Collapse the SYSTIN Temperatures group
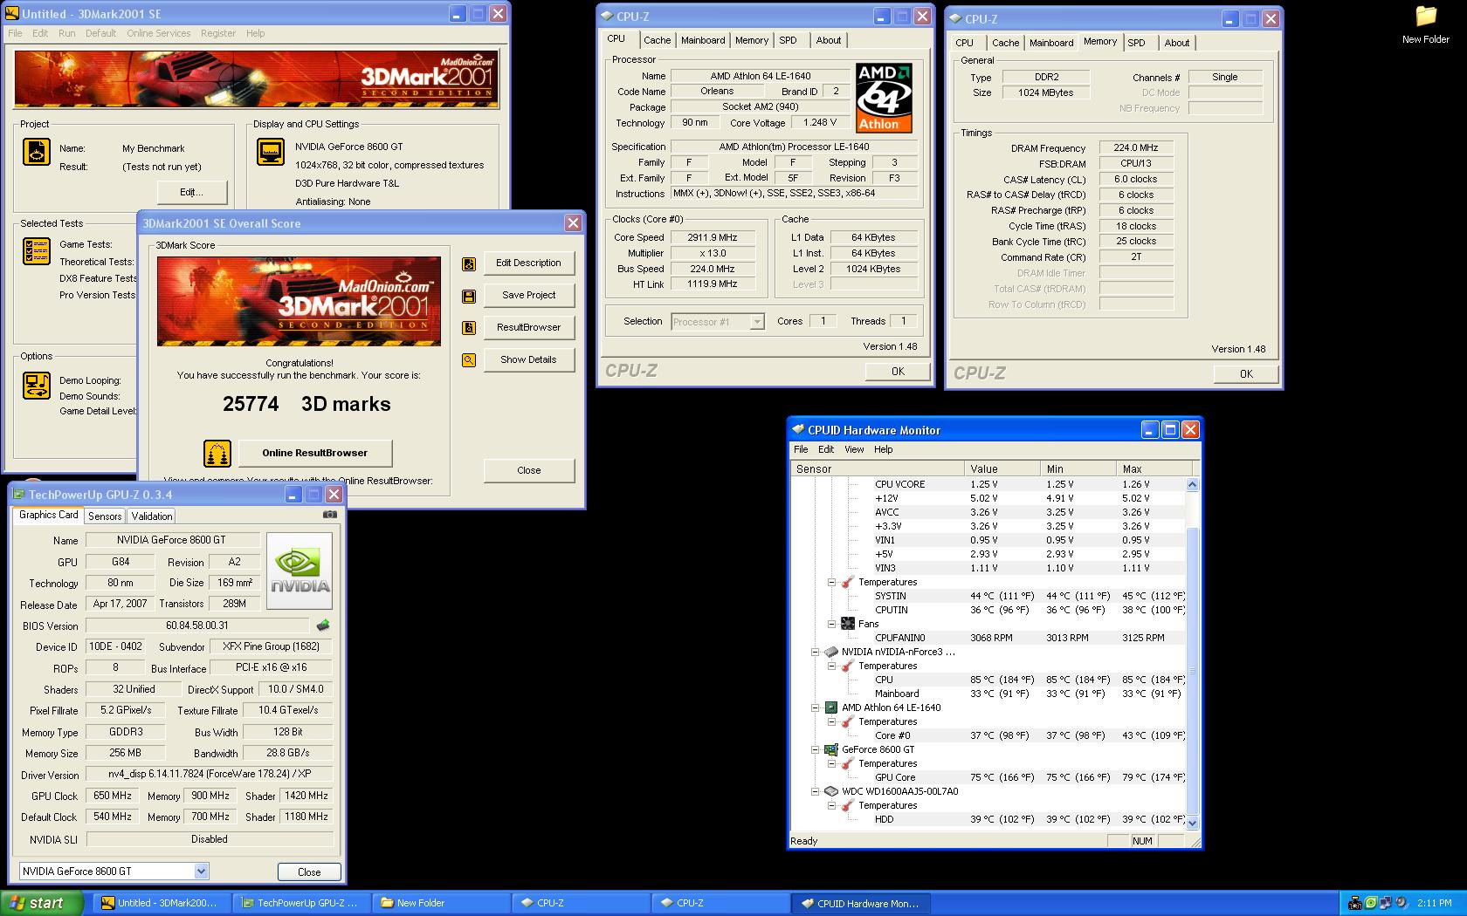1467x916 pixels. (831, 582)
